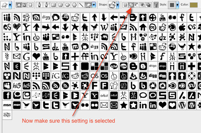201x133 pixels.
Task: Pick the life ring circle shape
Action: (192, 76)
